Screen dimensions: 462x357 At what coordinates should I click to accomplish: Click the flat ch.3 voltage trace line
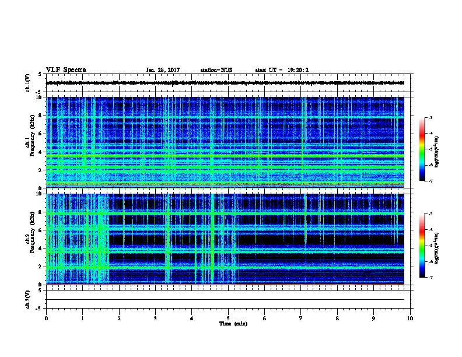pos(225,300)
